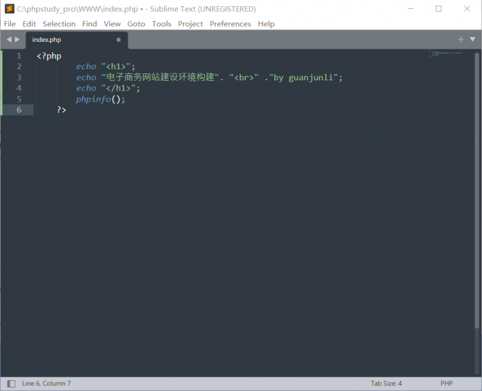Click the Chinese text 电子商务网站建设环境构建
Screen dimensions: 482x391
pyautogui.click(x=160, y=77)
